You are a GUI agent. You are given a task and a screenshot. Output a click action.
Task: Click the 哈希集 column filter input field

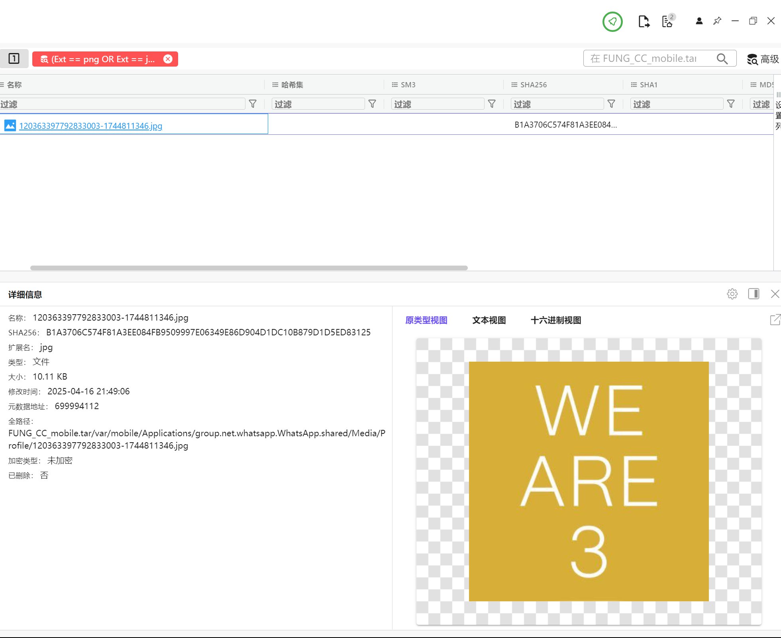(318, 104)
